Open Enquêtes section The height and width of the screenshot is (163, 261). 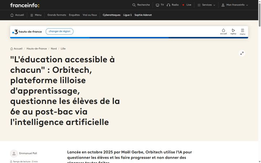74,15
